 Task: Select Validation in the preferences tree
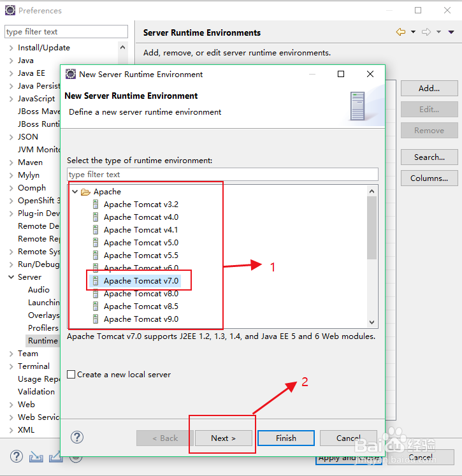(36, 392)
